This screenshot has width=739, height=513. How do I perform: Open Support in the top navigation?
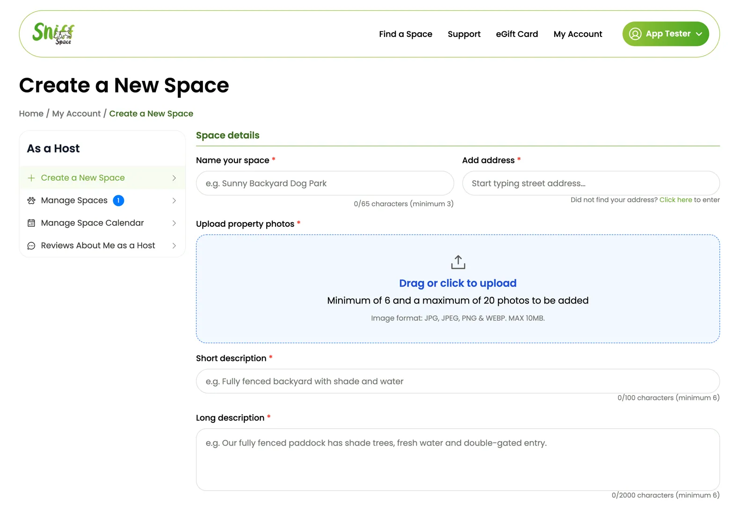click(x=464, y=34)
